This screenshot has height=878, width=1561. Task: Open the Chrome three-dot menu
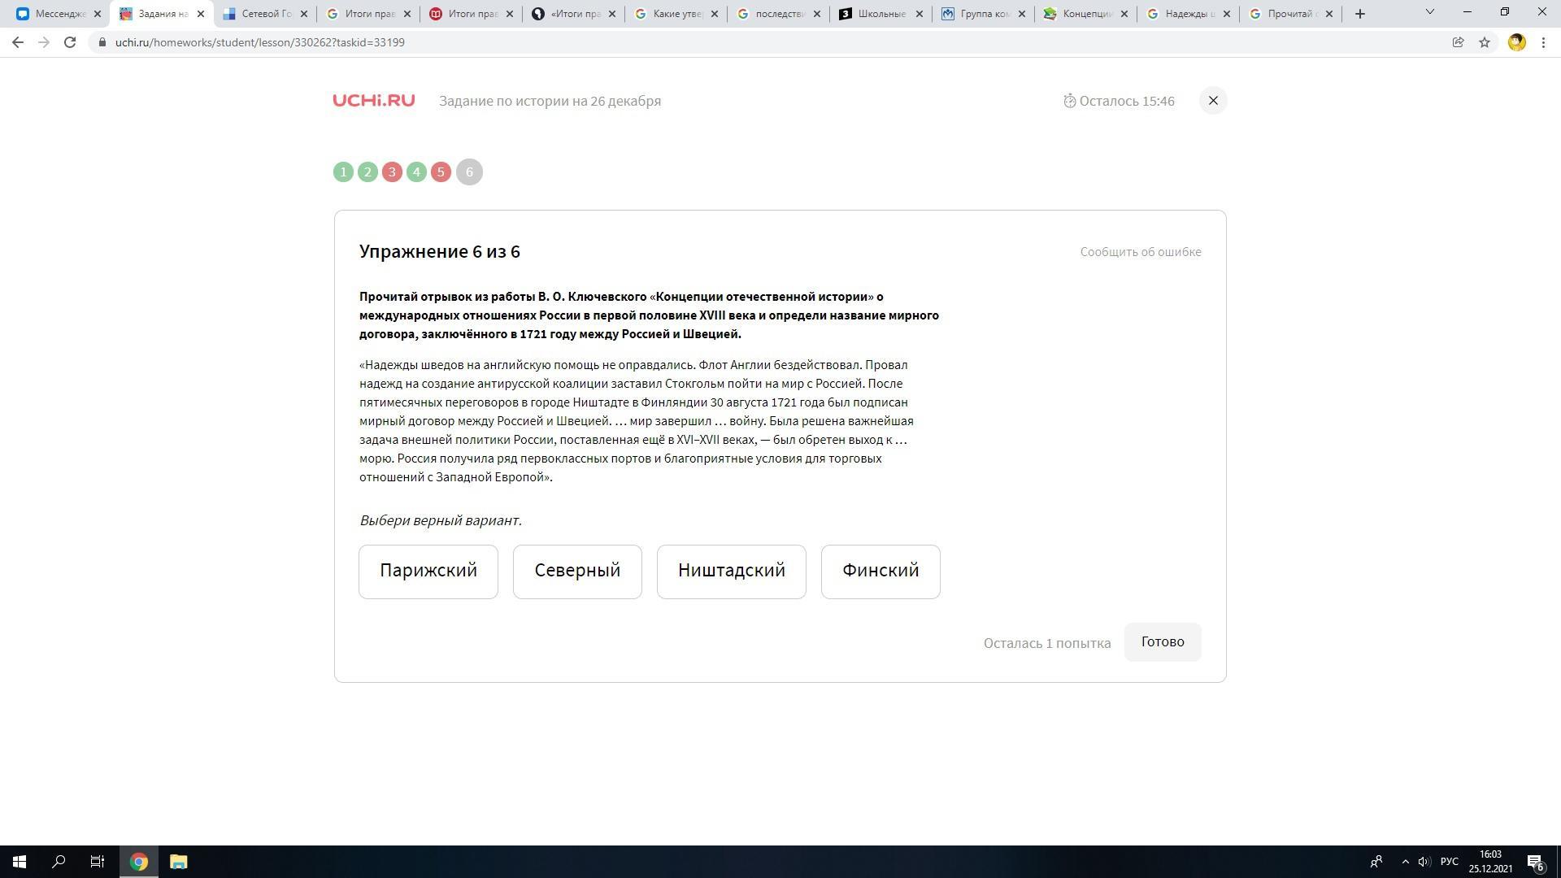pos(1543,42)
